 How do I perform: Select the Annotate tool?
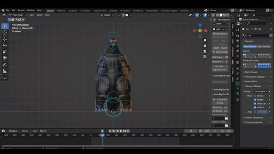coord(5,65)
